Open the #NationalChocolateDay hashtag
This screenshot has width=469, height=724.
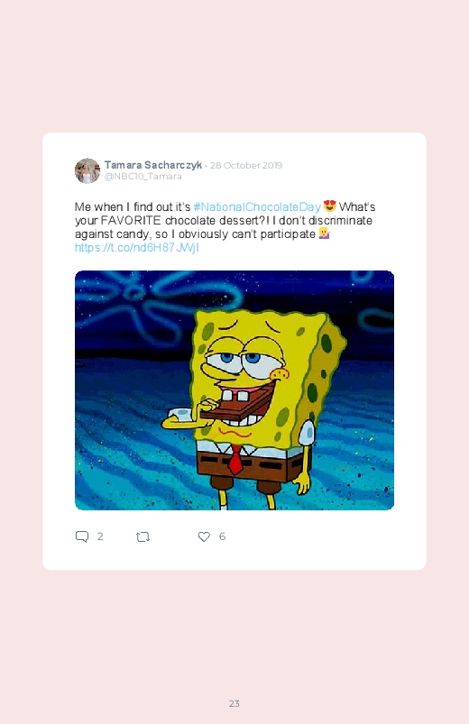257,206
